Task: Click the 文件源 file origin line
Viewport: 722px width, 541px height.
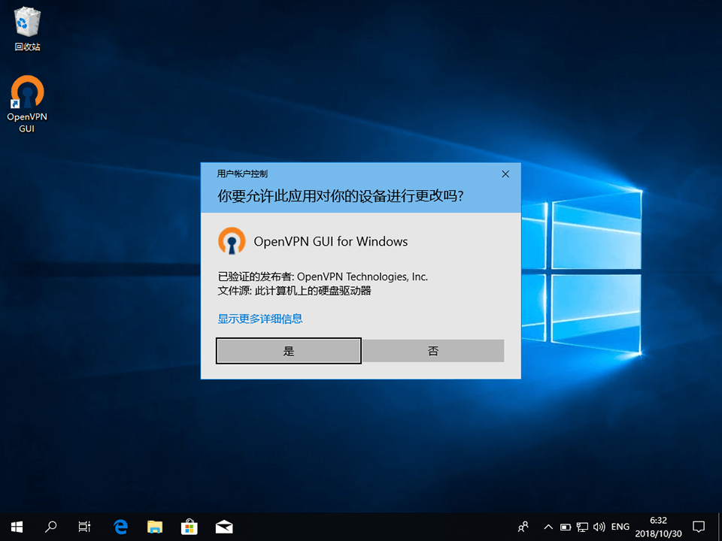Action: pos(295,291)
